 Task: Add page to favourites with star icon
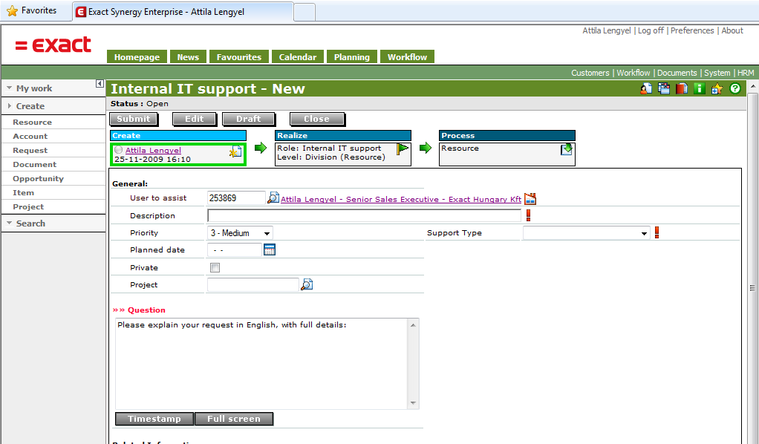tap(717, 88)
